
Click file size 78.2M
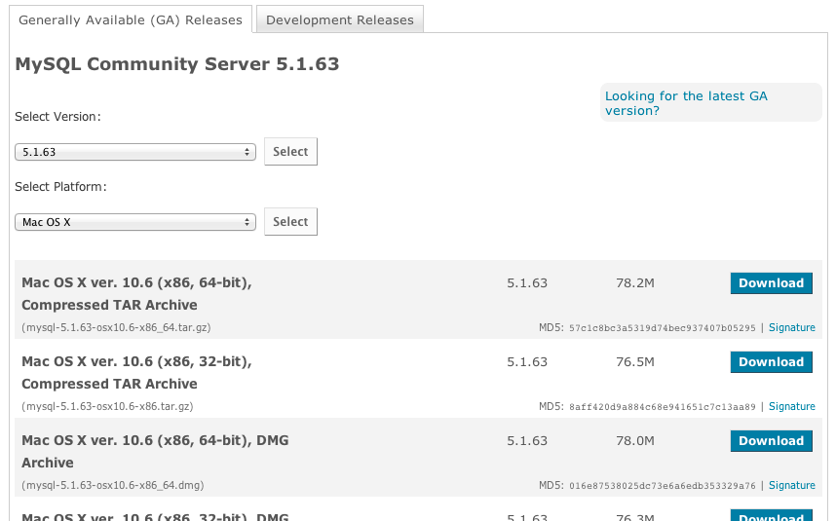635,282
